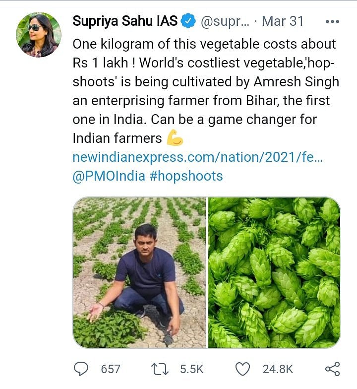
Task: Like the tweet with the heart icon
Action: [x=243, y=369]
